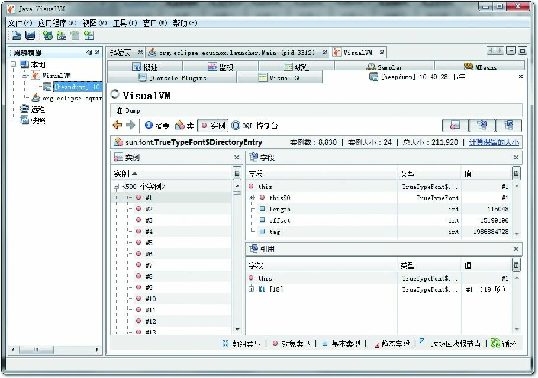
Task: Open the 视图(V) menu
Action: 95,23
